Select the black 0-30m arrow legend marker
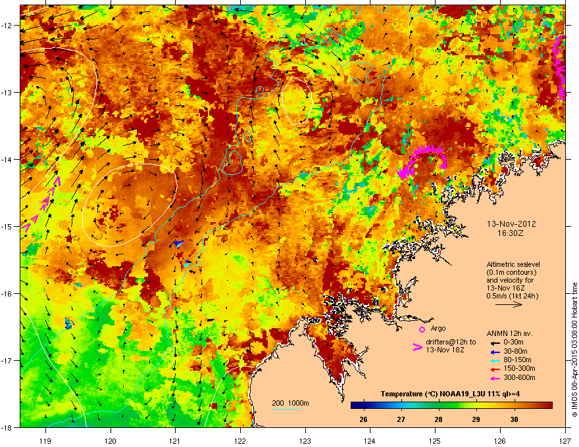Viewport: 579px width, 447px height. tap(494, 342)
